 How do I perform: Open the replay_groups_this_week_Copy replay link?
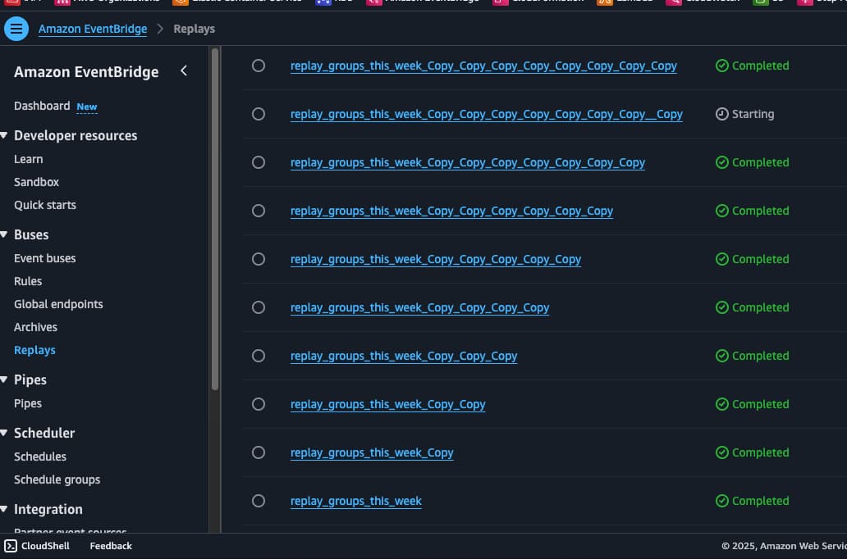coord(372,452)
